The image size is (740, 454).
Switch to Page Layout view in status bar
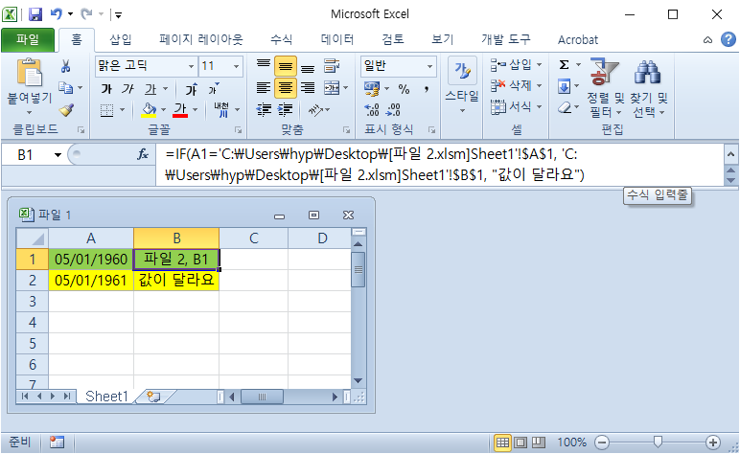coord(520,443)
